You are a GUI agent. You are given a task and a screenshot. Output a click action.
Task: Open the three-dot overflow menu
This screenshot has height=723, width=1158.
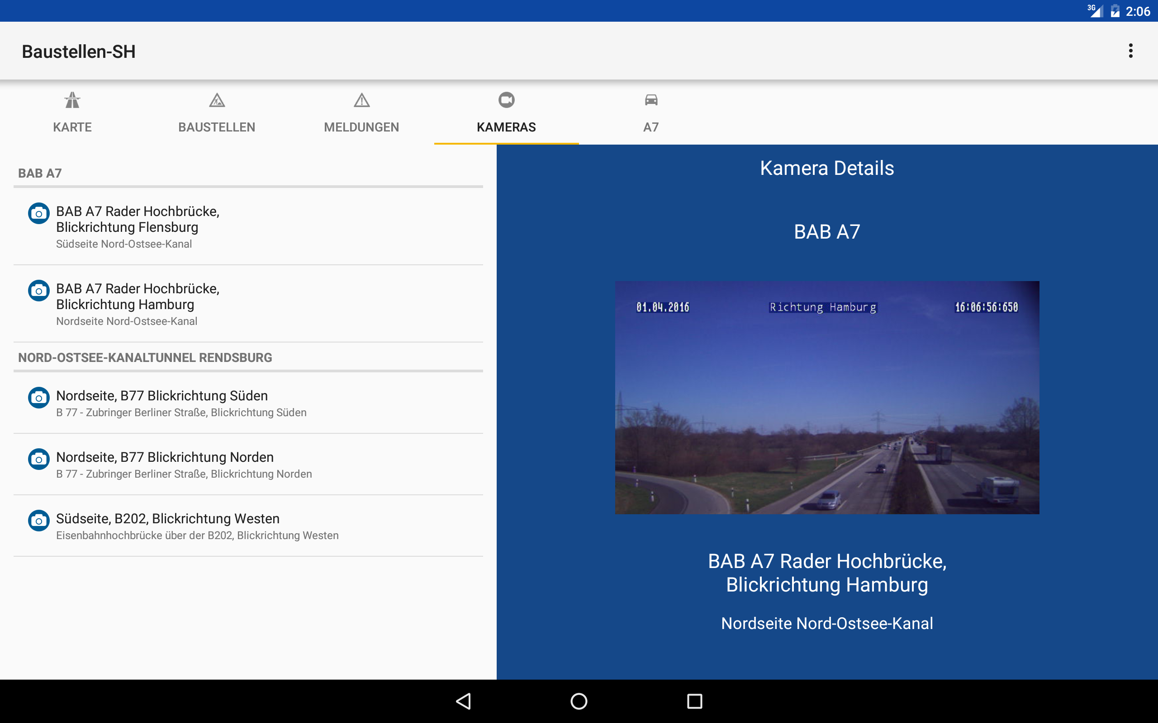tap(1130, 51)
